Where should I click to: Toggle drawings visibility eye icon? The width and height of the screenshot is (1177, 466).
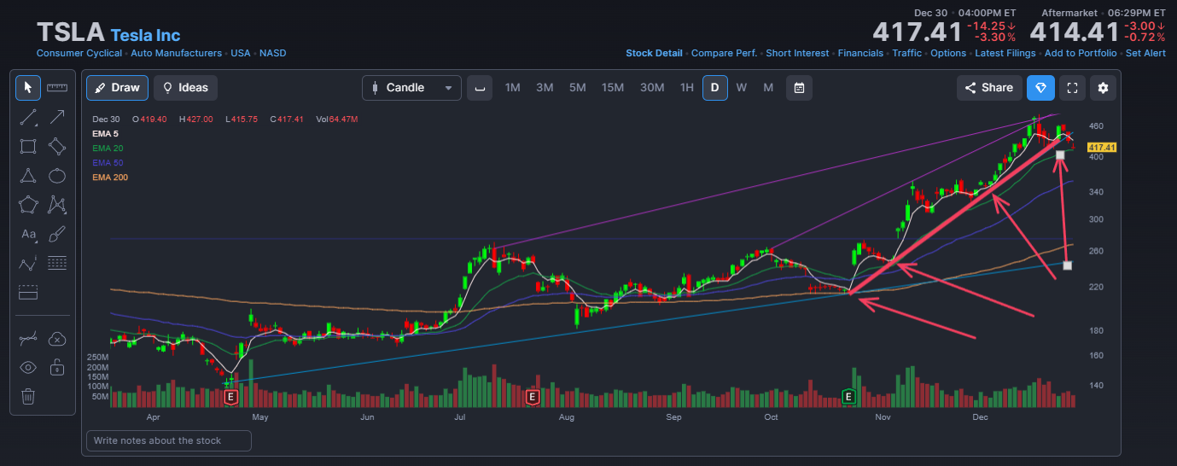28,368
